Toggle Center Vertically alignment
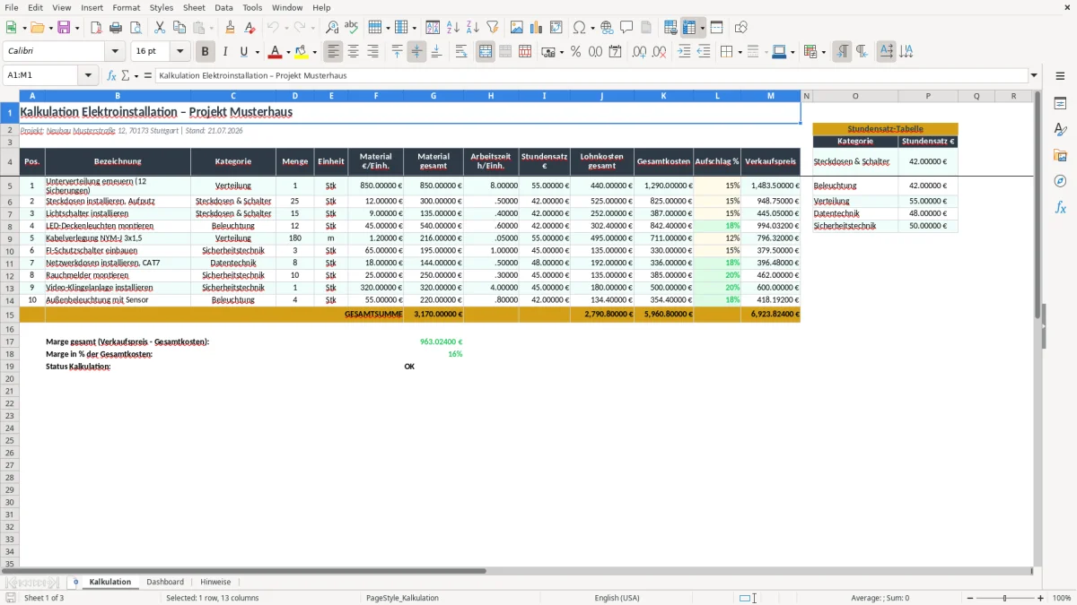This screenshot has height=605, width=1077. [416, 52]
